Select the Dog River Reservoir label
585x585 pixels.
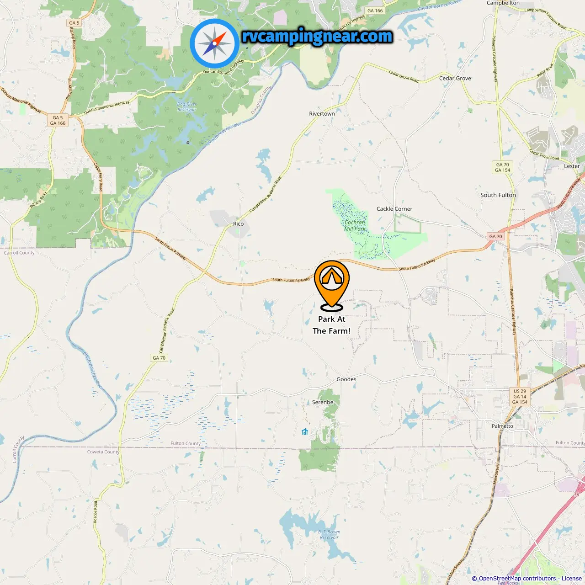[x=187, y=107]
